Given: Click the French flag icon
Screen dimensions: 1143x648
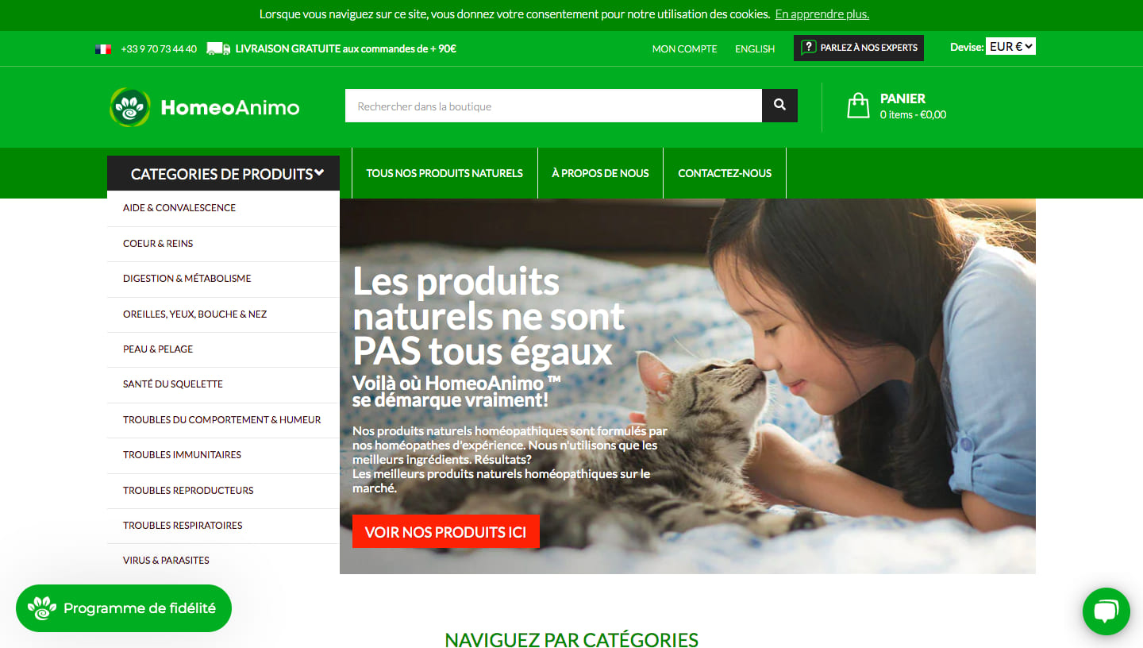Looking at the screenshot, I should [x=103, y=48].
